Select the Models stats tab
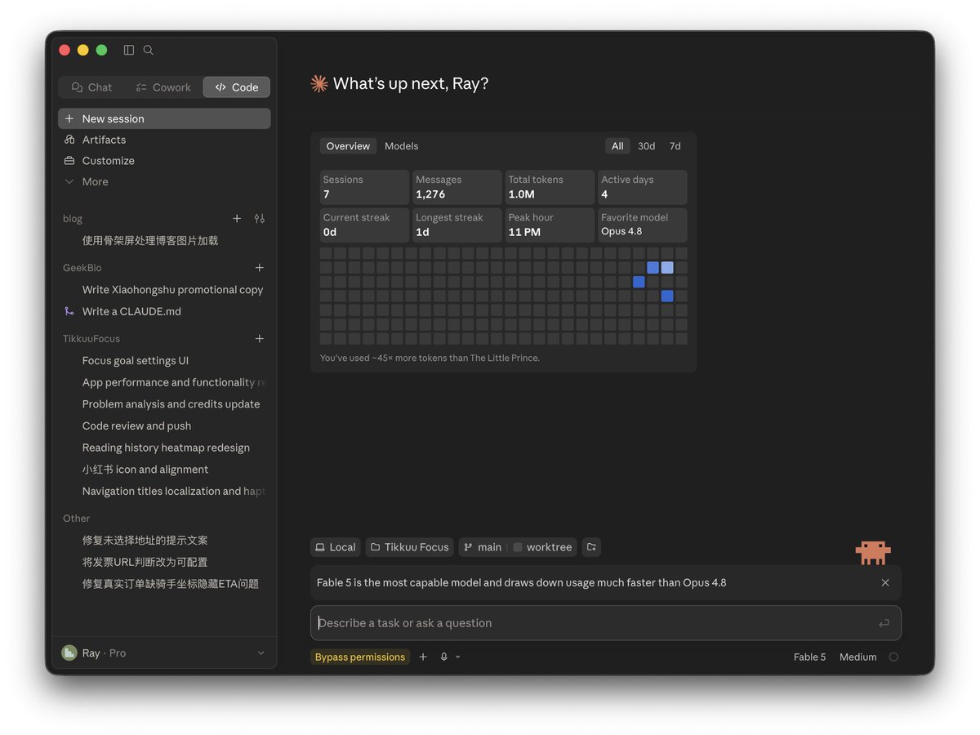This screenshot has height=735, width=980. [x=402, y=146]
